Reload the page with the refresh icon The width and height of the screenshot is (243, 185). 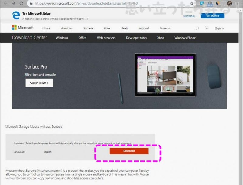(x=22, y=3)
